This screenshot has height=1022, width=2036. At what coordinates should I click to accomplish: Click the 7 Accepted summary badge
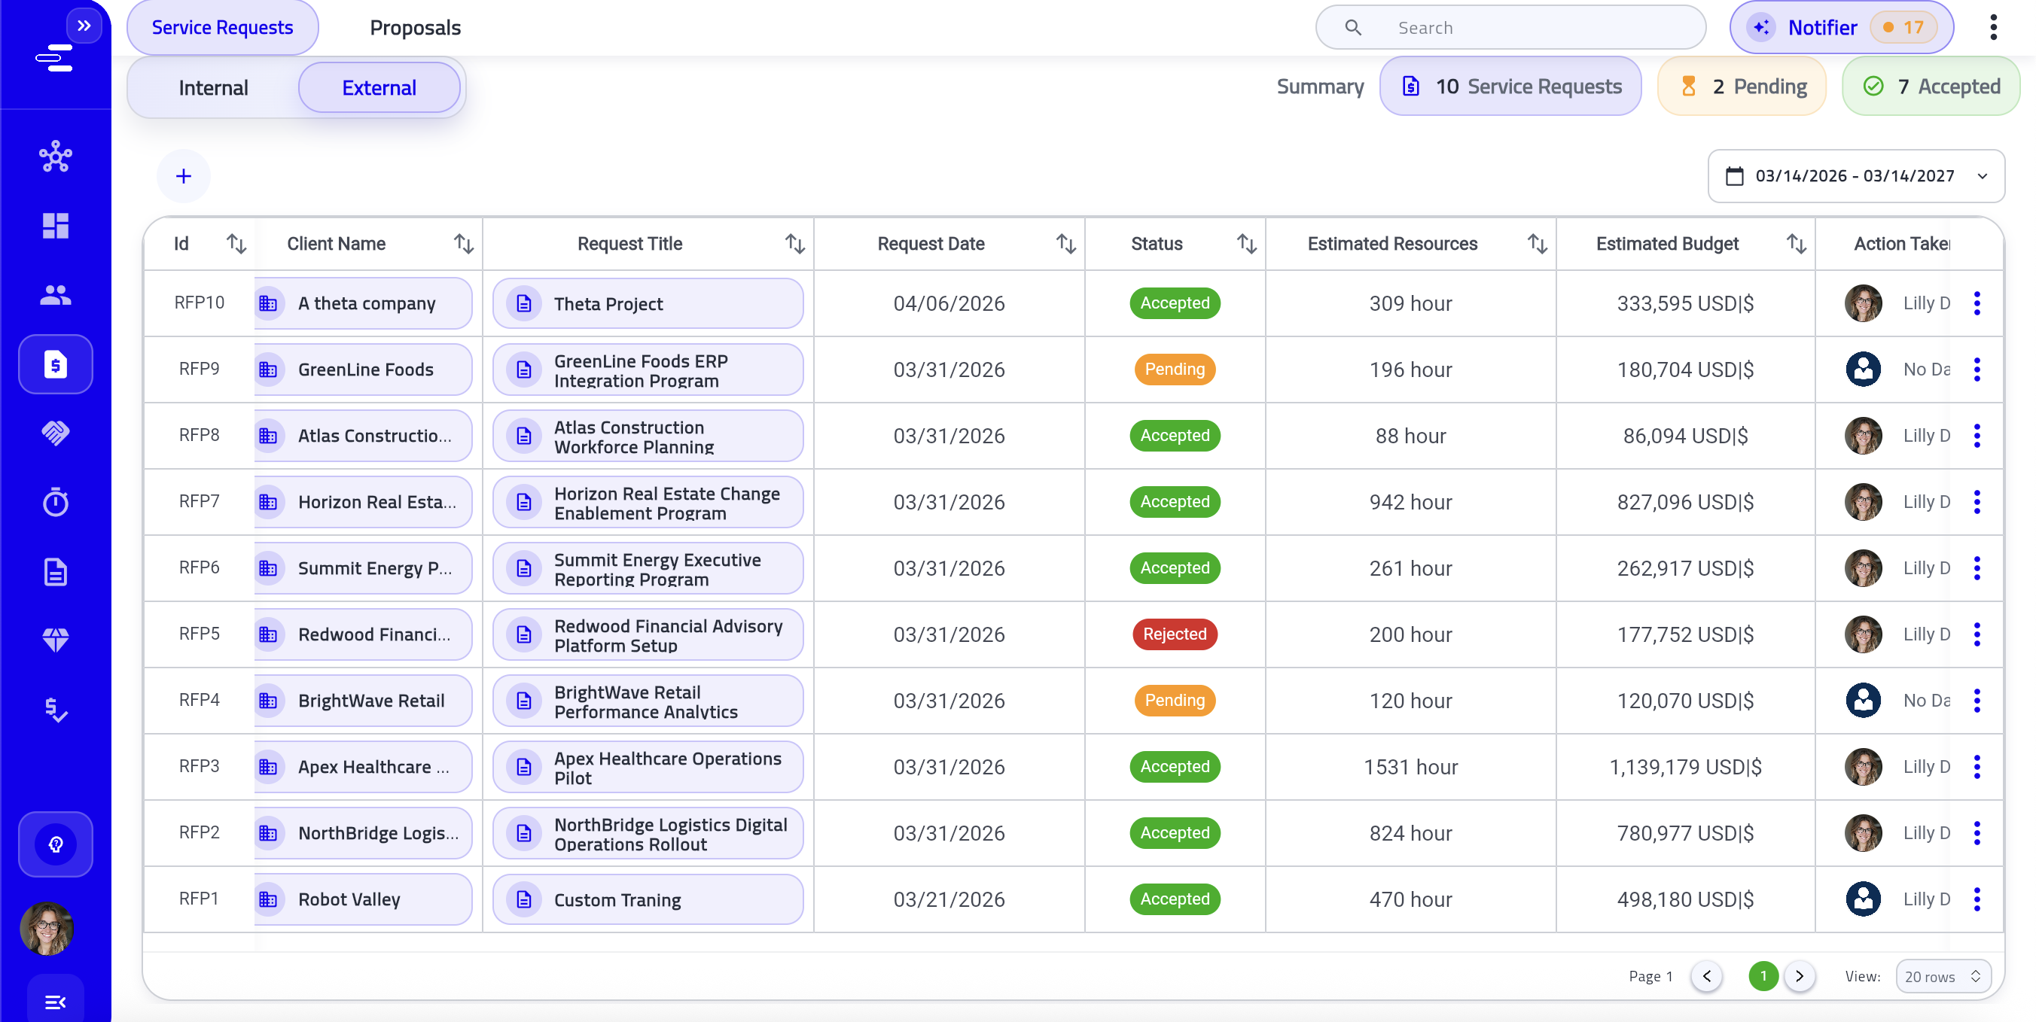pos(1931,86)
